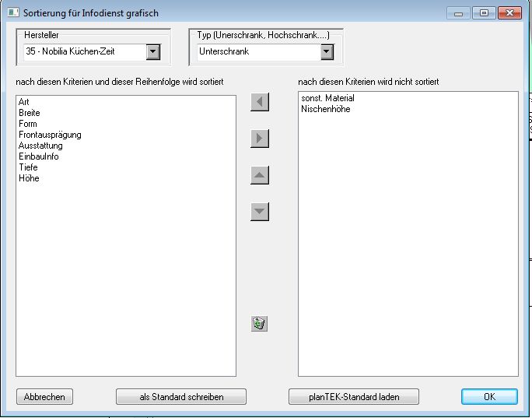
Task: Select 'Breite' in the sorted list
Action: (x=30, y=113)
